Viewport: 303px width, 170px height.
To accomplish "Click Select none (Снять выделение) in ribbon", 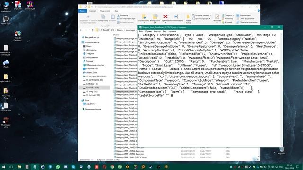I will [x=245, y=19].
